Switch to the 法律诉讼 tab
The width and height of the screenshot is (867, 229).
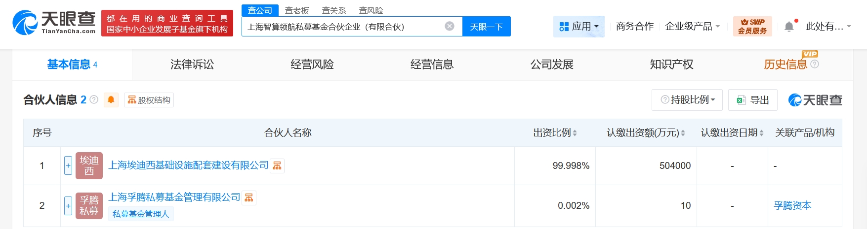coord(192,65)
